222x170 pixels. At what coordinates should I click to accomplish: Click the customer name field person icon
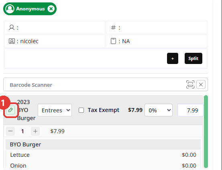tap(12, 28)
